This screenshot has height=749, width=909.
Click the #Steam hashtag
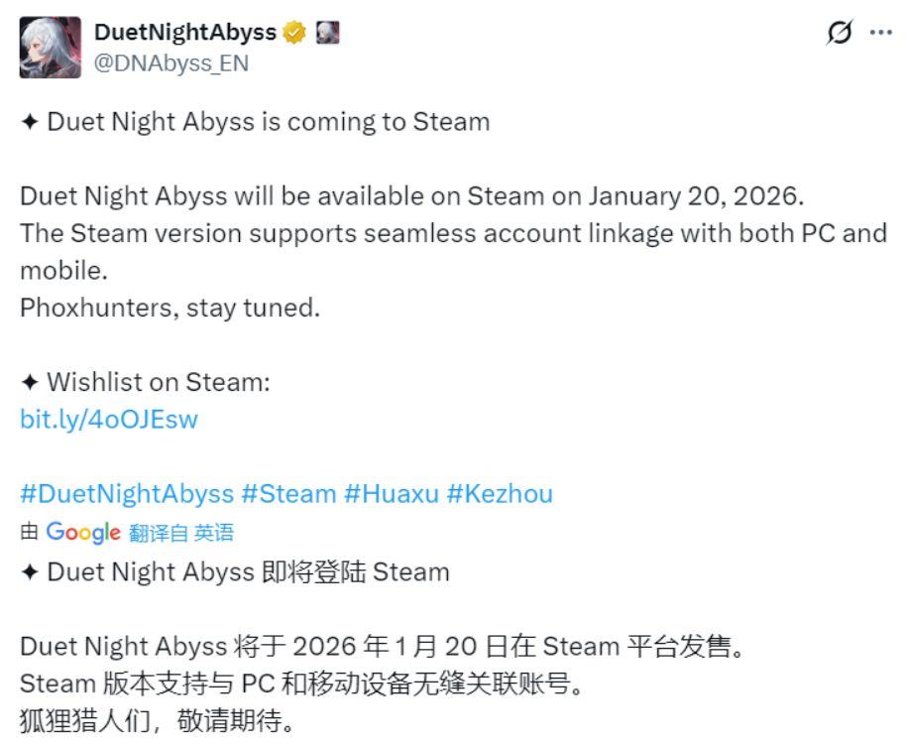tap(288, 493)
